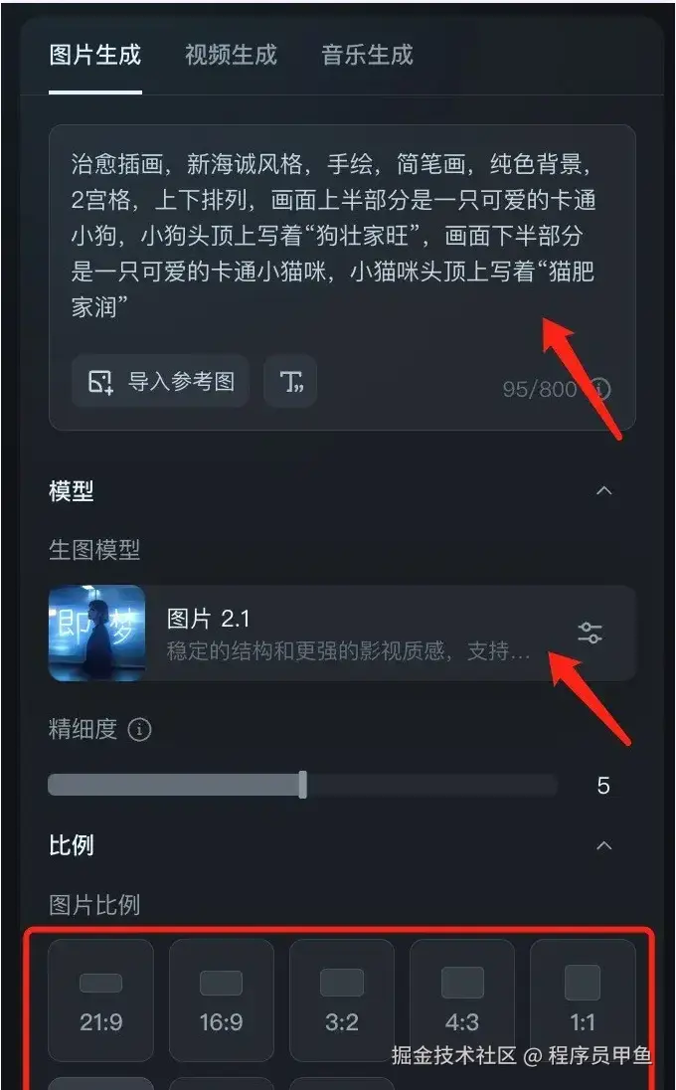Click the 精细度 slider handle
676x1090 pixels.
point(303,785)
